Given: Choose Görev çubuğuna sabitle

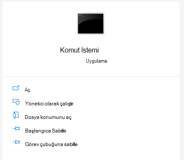Looking at the screenshot, I should pyautogui.click(x=51, y=144).
